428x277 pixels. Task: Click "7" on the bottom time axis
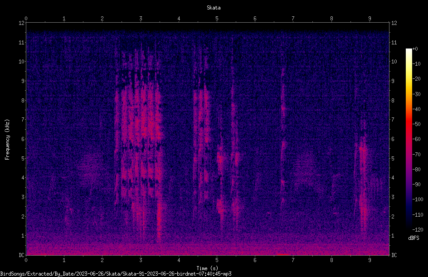293,260
